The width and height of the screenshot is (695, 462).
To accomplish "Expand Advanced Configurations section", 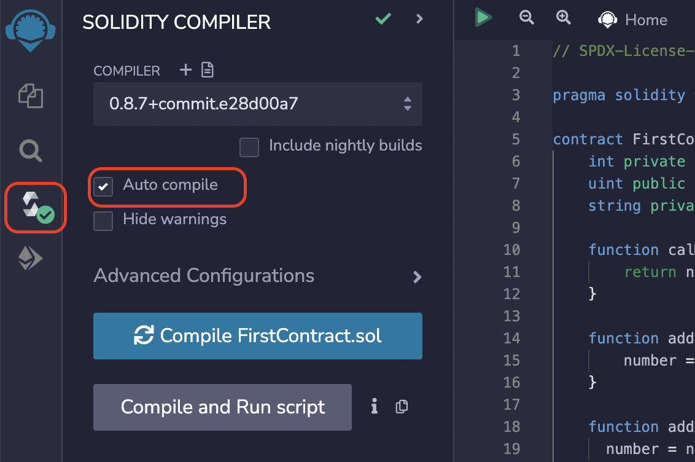I will (417, 277).
